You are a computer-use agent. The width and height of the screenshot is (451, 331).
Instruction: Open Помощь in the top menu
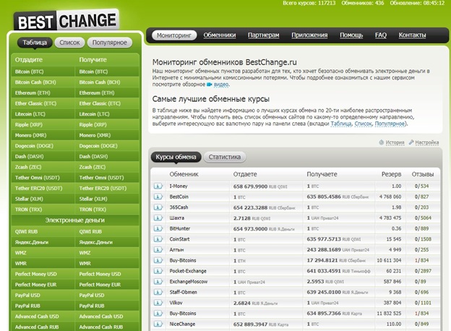pos(351,35)
